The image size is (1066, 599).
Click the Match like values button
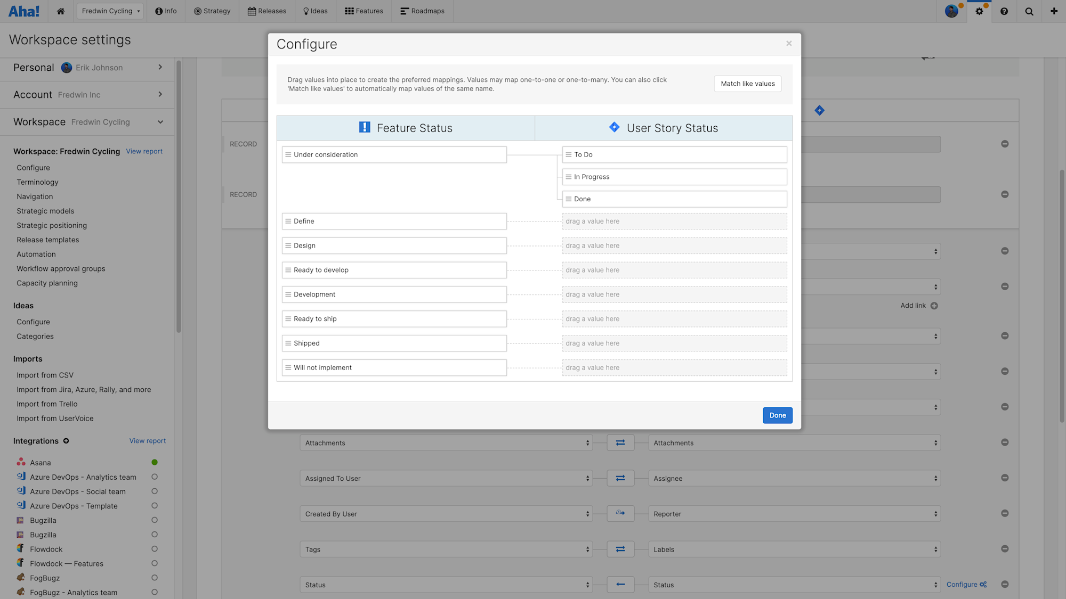[x=747, y=84]
